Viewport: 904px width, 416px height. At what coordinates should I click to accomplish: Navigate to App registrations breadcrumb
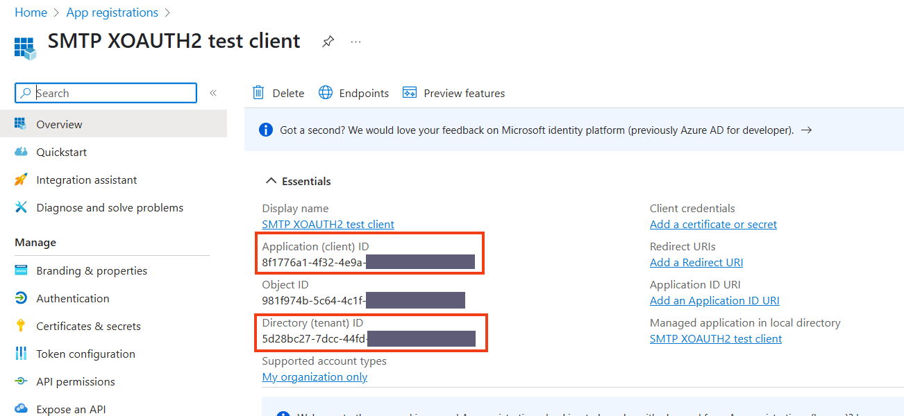(112, 12)
